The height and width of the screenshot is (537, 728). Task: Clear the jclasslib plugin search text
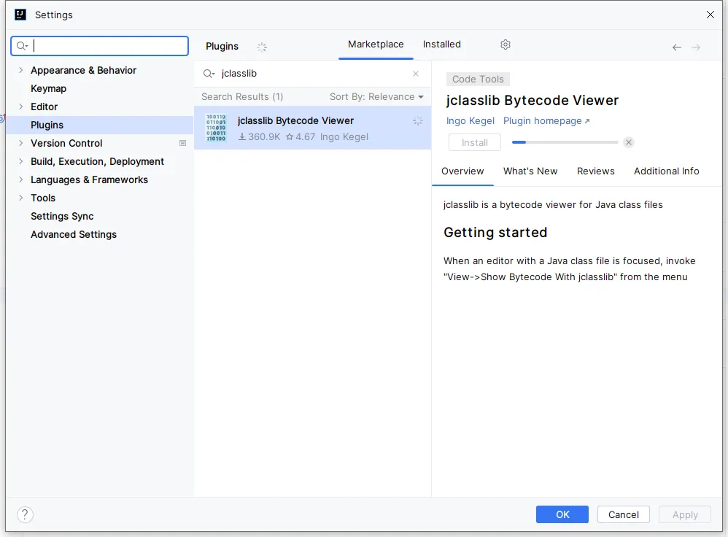pyautogui.click(x=416, y=74)
